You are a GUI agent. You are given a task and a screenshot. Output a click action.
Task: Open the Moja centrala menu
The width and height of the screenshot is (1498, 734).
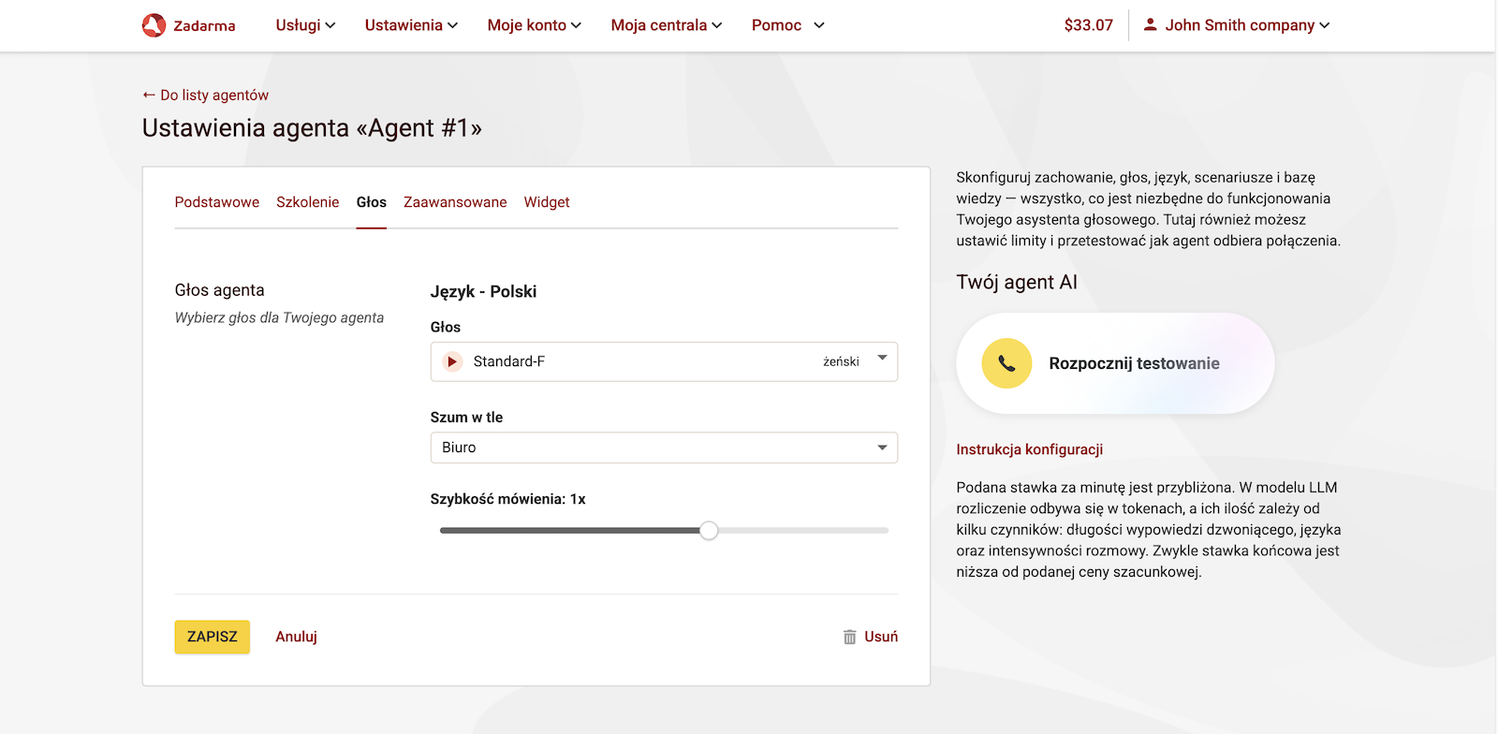(x=667, y=25)
